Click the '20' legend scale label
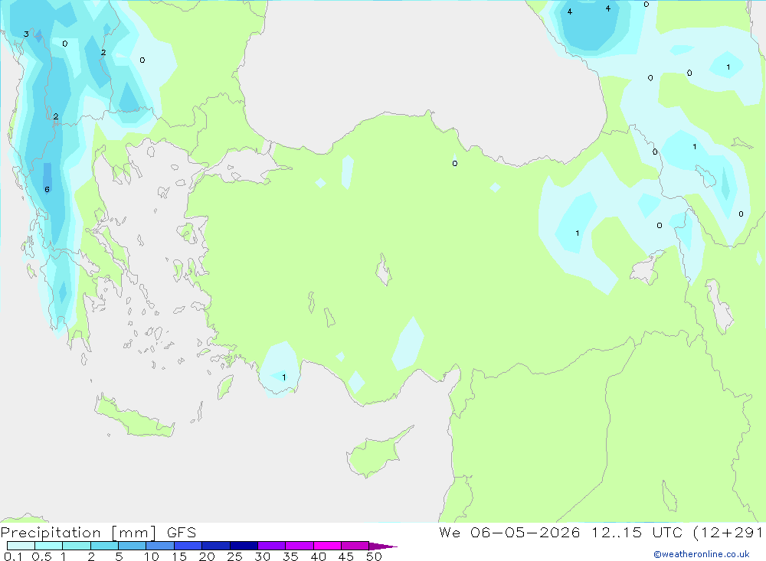 [x=207, y=556]
